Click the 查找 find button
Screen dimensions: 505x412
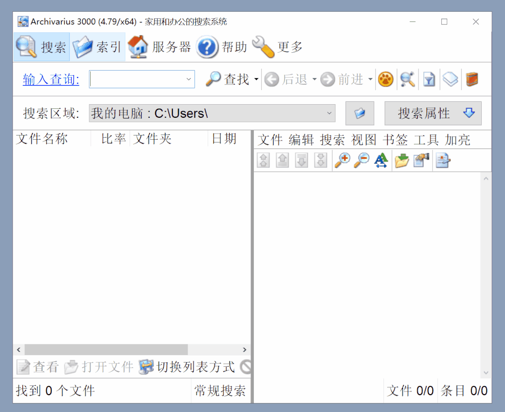click(x=228, y=79)
